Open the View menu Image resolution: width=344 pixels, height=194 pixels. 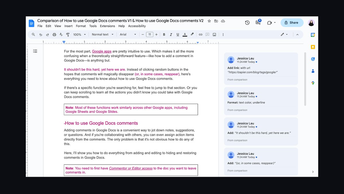(x=58, y=26)
